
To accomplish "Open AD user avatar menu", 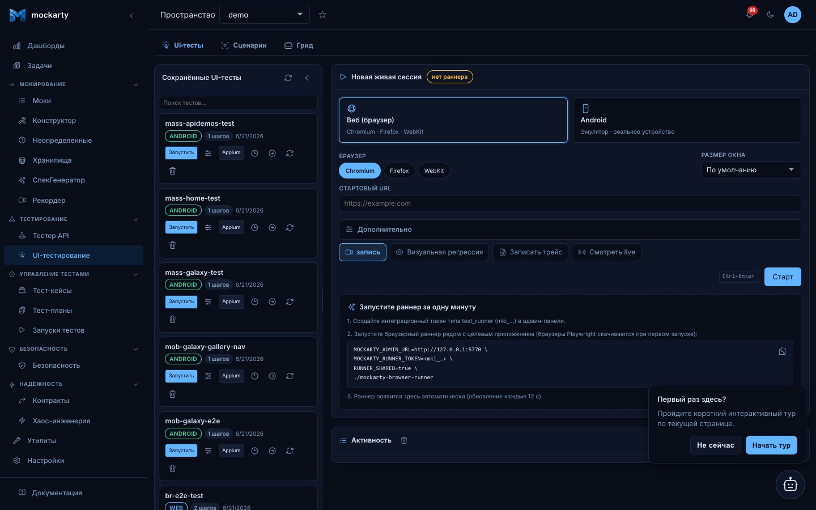I will tap(792, 15).
